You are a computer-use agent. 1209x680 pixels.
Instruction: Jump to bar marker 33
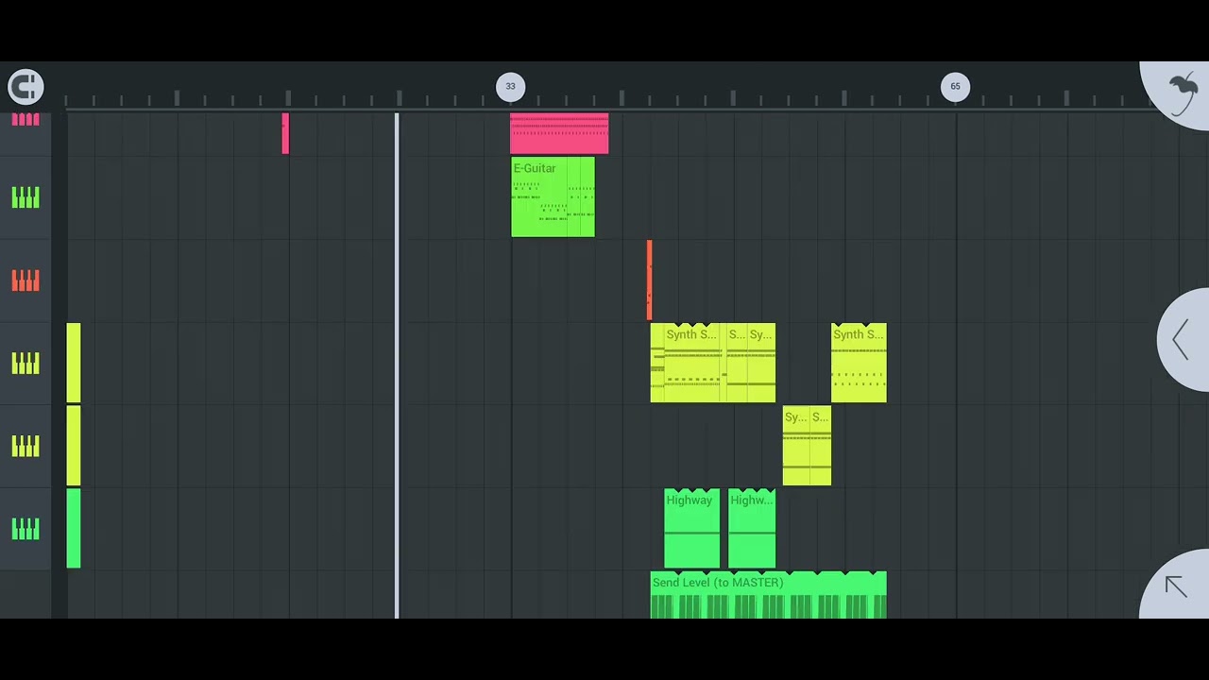[510, 87]
